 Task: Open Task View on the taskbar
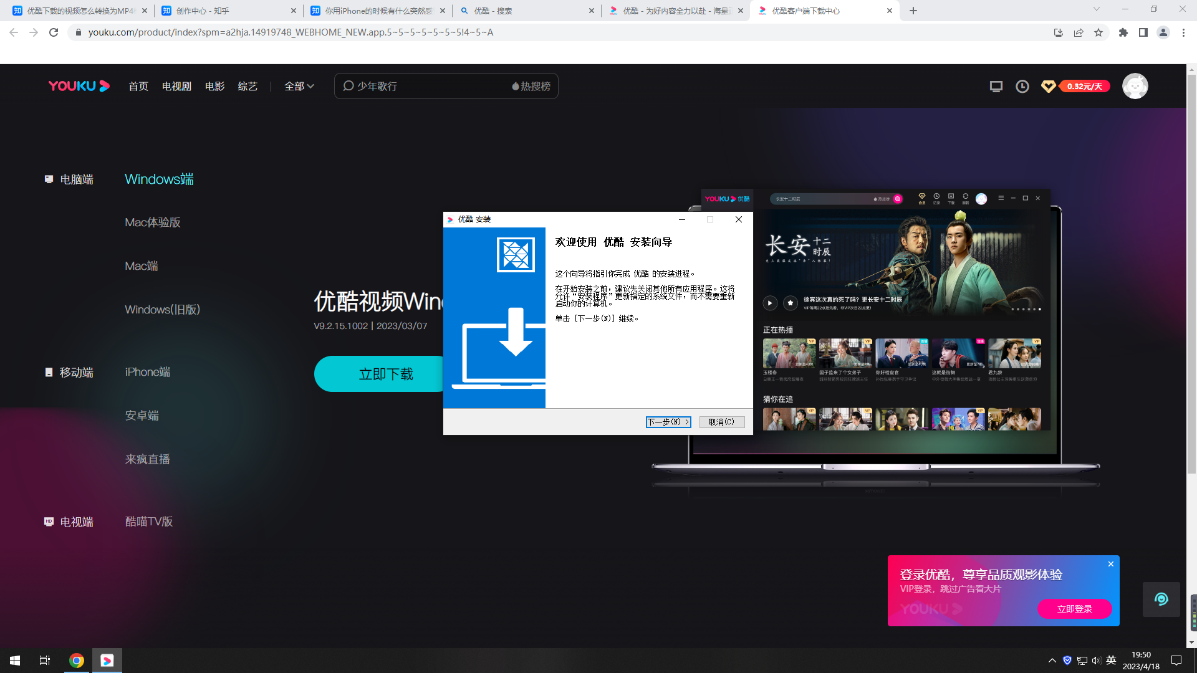tap(45, 661)
